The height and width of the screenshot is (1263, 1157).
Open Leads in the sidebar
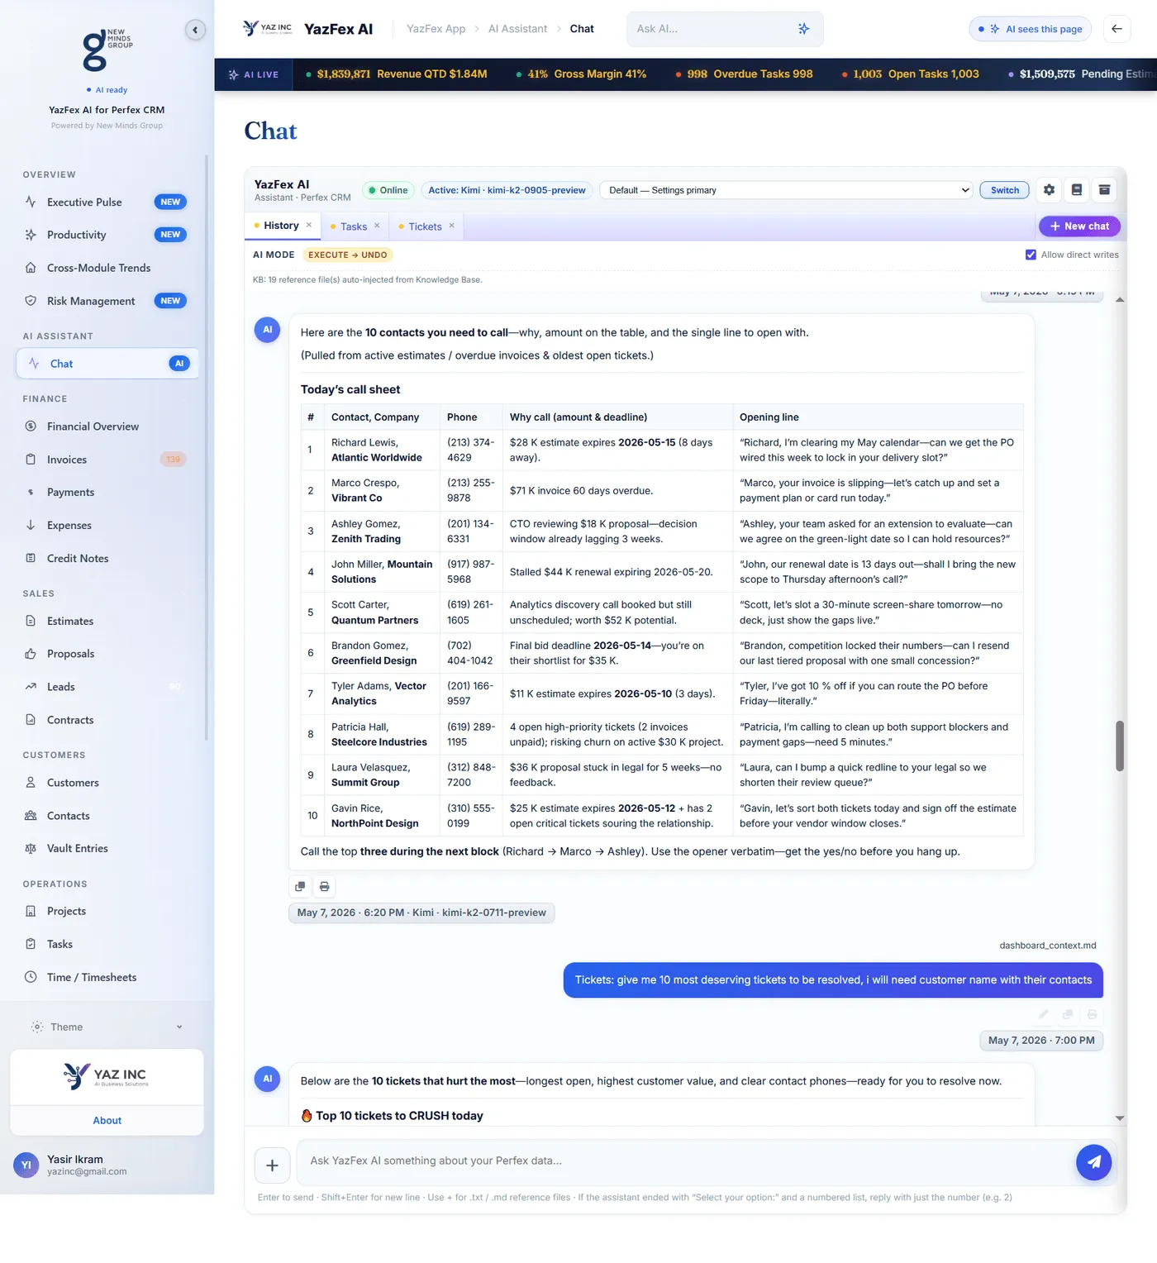click(x=107, y=687)
